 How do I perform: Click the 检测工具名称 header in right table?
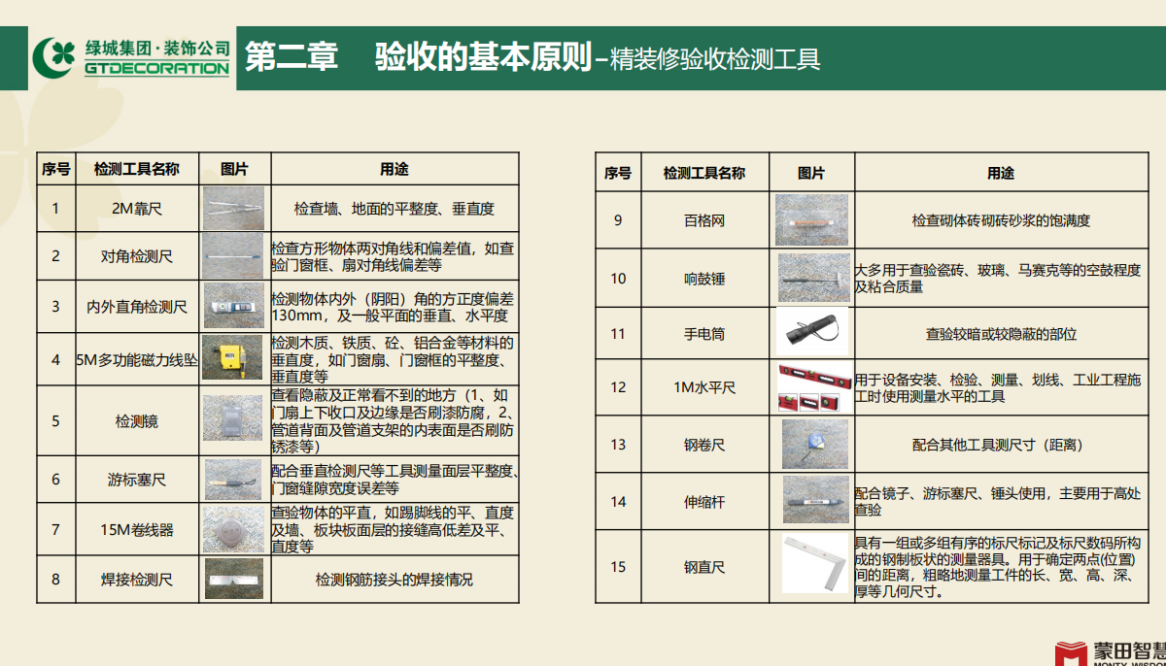coord(704,173)
